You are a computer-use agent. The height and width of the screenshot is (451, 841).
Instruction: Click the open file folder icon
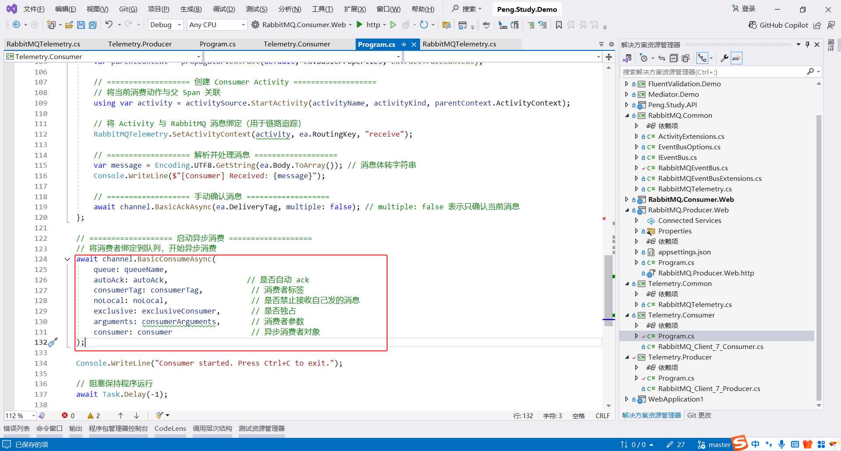tap(69, 25)
